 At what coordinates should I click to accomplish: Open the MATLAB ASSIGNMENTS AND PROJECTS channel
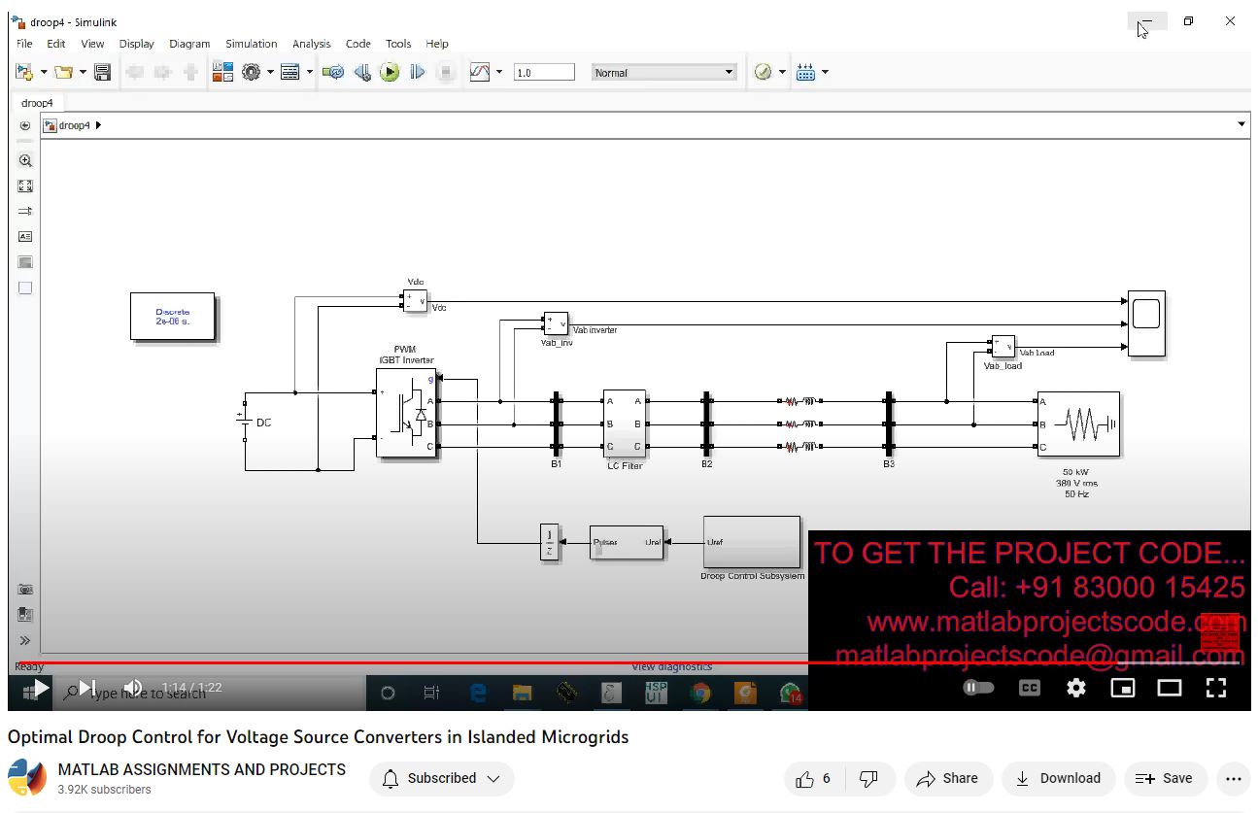201,769
